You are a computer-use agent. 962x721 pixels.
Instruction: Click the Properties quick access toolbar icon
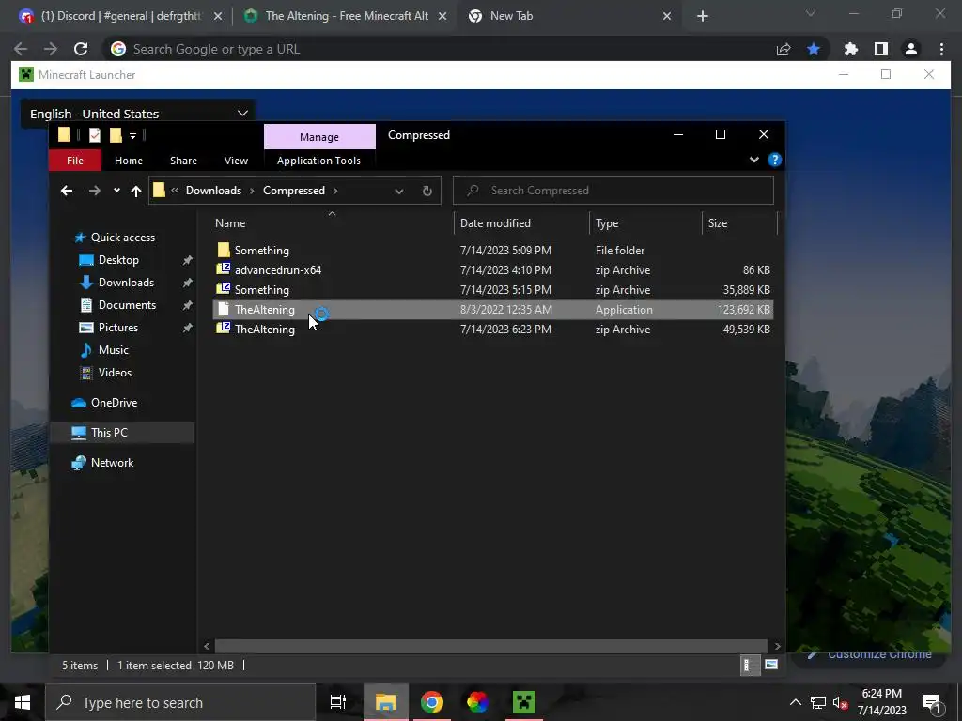95,135
